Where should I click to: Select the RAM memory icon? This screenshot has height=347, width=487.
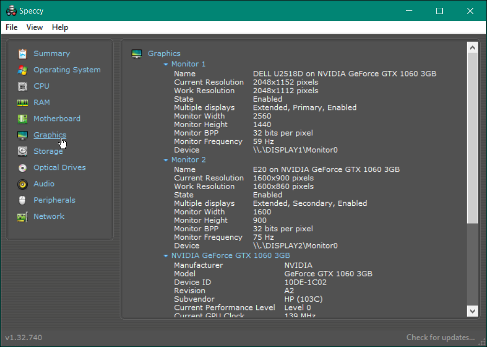tap(22, 102)
